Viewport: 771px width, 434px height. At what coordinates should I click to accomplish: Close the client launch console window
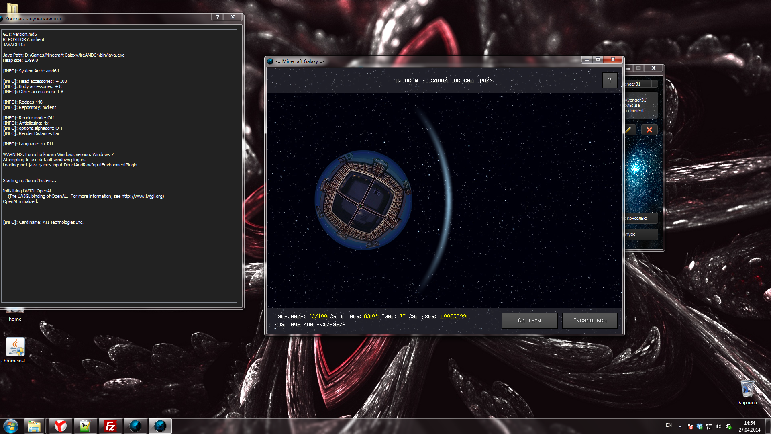click(233, 17)
